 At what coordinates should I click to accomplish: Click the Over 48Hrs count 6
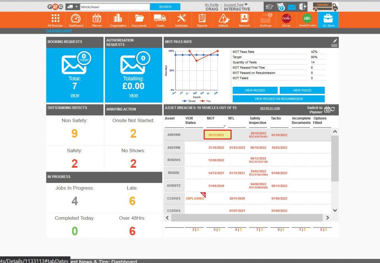point(132,231)
